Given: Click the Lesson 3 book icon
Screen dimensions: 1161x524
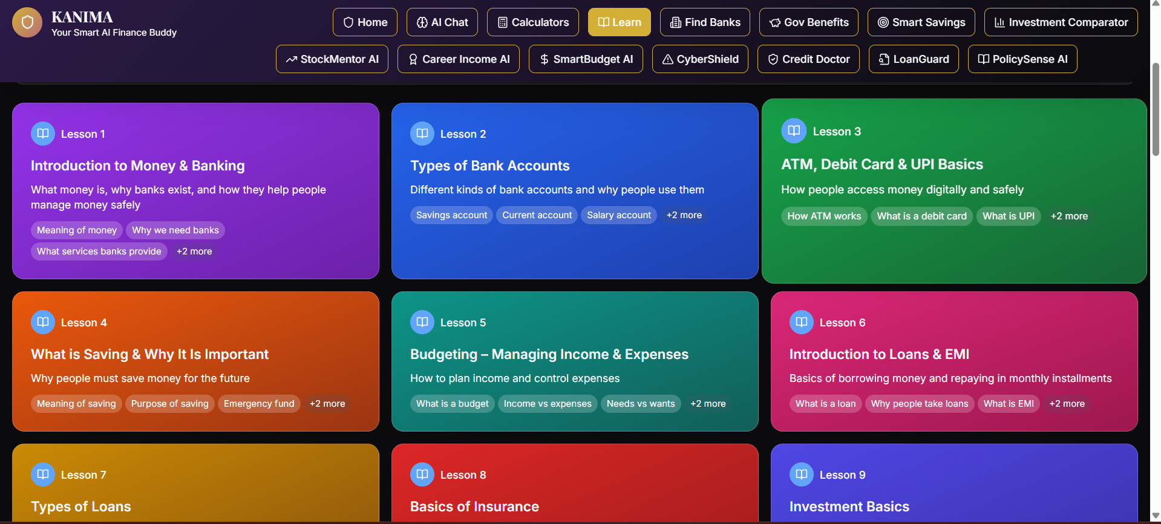Looking at the screenshot, I should [x=794, y=131].
